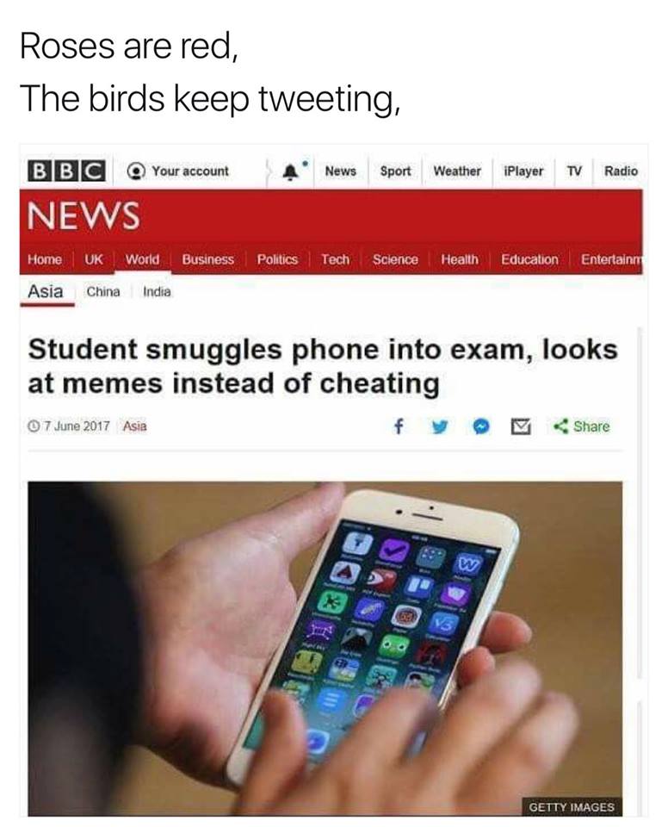Click the Asia tag beside date
This screenshot has width=668, height=827.
click(134, 426)
